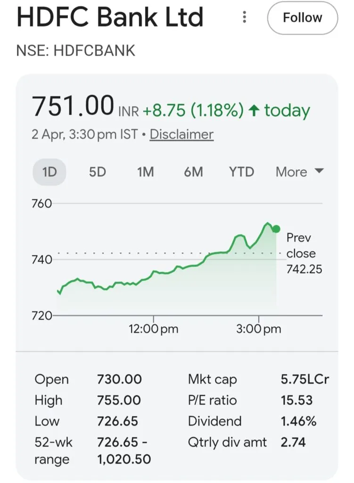Switch to the 1M chart range

pos(146,172)
